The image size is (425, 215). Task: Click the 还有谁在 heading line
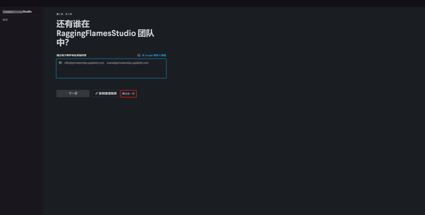click(73, 24)
